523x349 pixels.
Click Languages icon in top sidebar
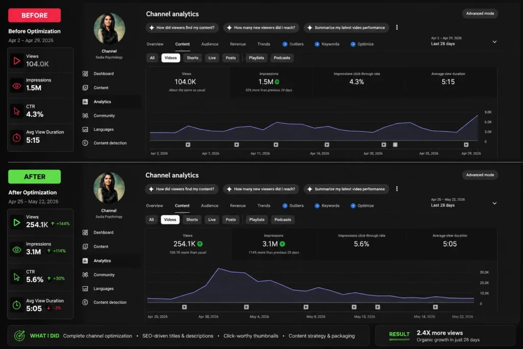pyautogui.click(x=85, y=129)
